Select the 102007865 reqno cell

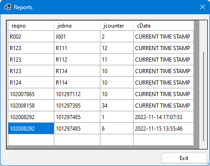pyautogui.click(x=31, y=94)
